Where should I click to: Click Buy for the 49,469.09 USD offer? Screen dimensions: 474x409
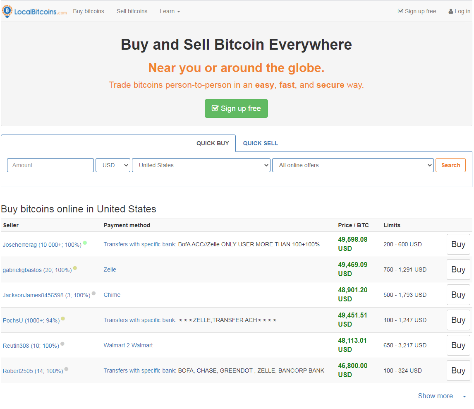(458, 269)
